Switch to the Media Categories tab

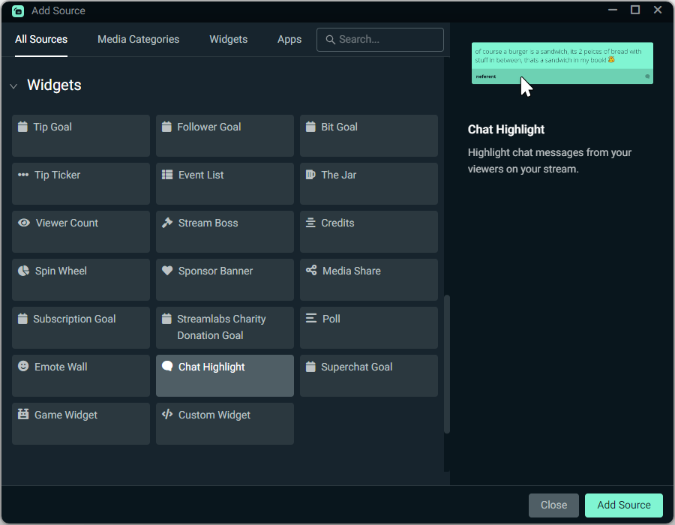138,39
